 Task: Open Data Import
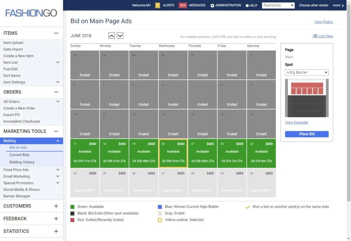point(13,49)
